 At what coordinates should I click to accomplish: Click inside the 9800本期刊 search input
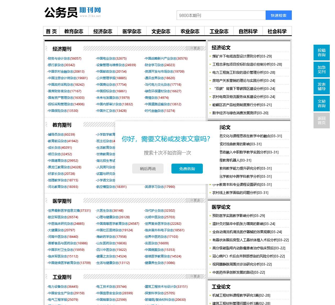pos(221,15)
